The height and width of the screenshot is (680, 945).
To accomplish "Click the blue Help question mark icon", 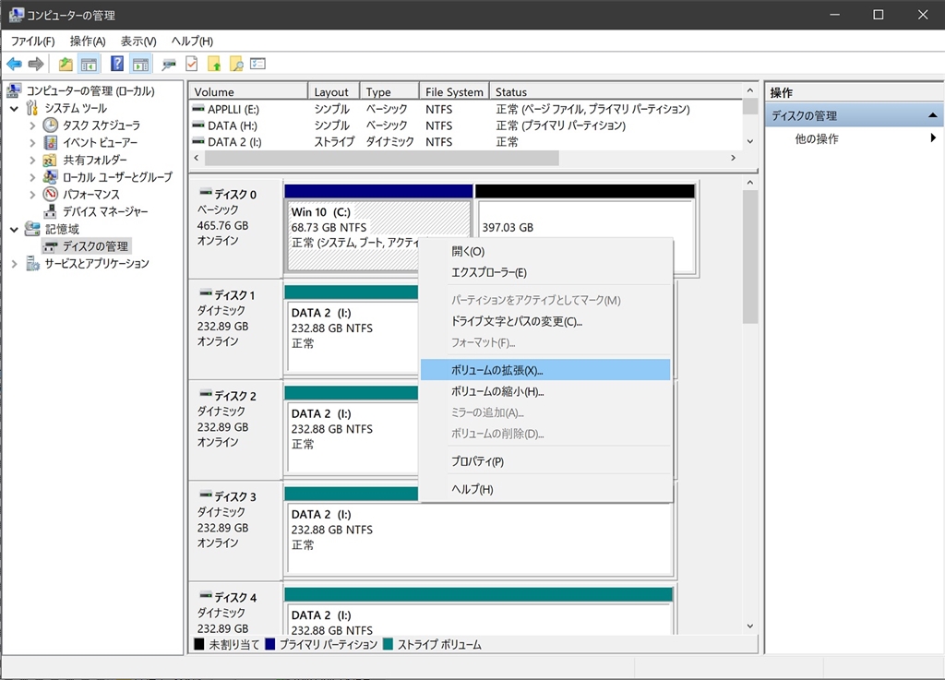I will 117,64.
